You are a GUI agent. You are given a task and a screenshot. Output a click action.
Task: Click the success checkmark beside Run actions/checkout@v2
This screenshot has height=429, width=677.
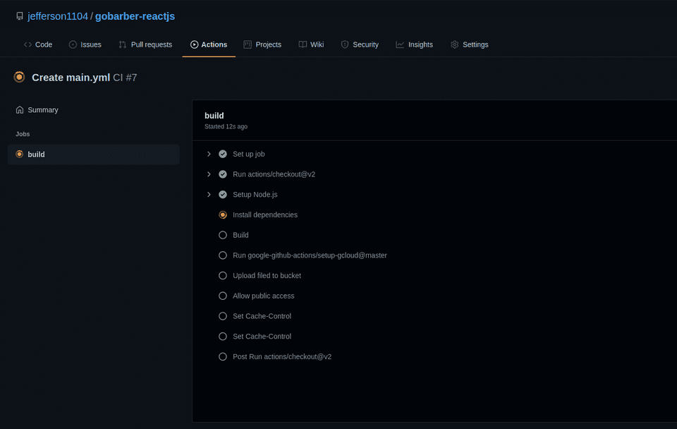pyautogui.click(x=223, y=174)
